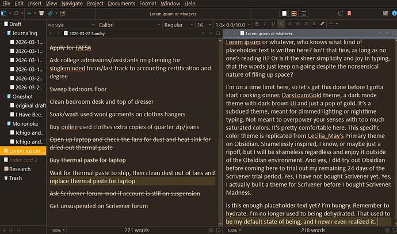The height and width of the screenshot is (234, 397).
Task: Add a new document with plus icon
Action: [x=29, y=13]
